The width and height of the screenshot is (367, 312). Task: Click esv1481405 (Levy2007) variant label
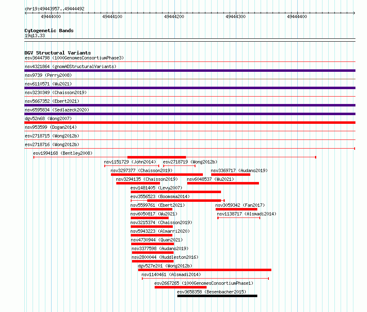point(156,188)
